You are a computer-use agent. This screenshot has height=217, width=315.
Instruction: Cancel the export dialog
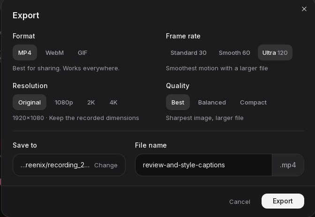click(240, 202)
